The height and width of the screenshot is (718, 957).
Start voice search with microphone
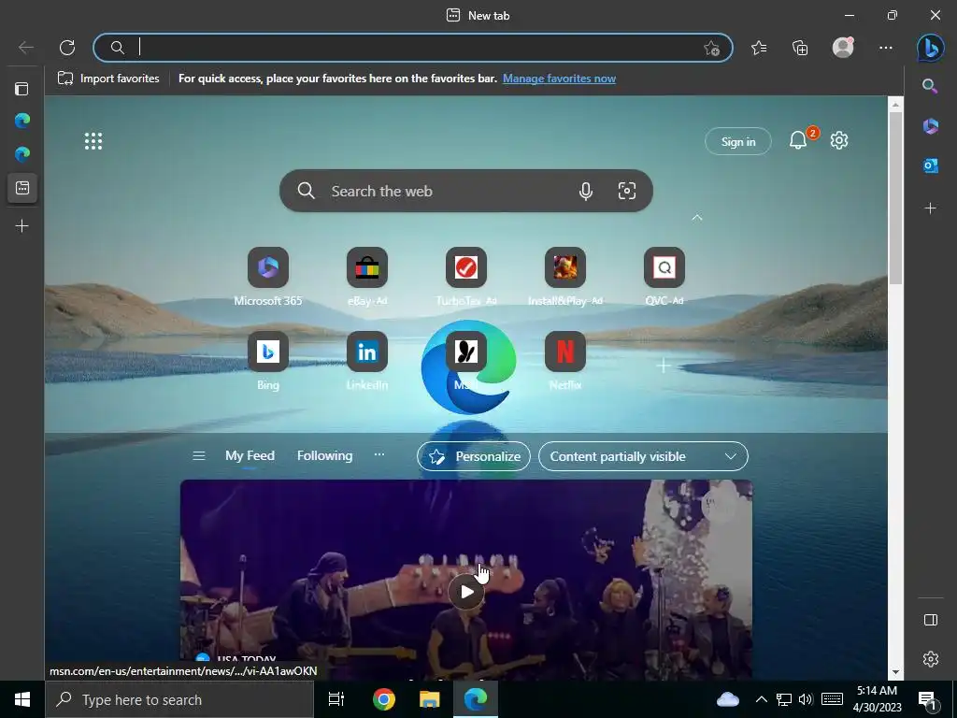coord(585,191)
